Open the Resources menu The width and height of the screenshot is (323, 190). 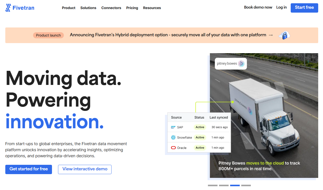[x=152, y=8]
